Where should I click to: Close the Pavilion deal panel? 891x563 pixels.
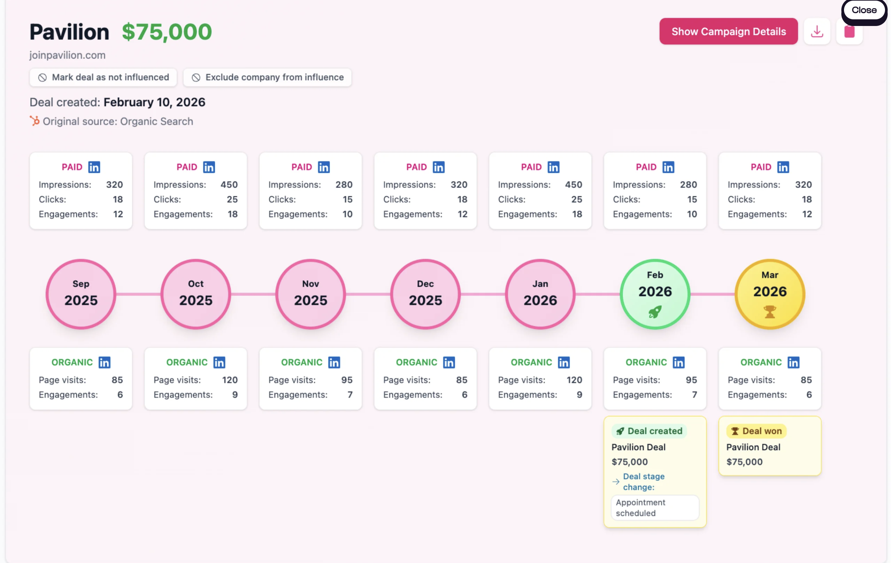click(x=864, y=10)
